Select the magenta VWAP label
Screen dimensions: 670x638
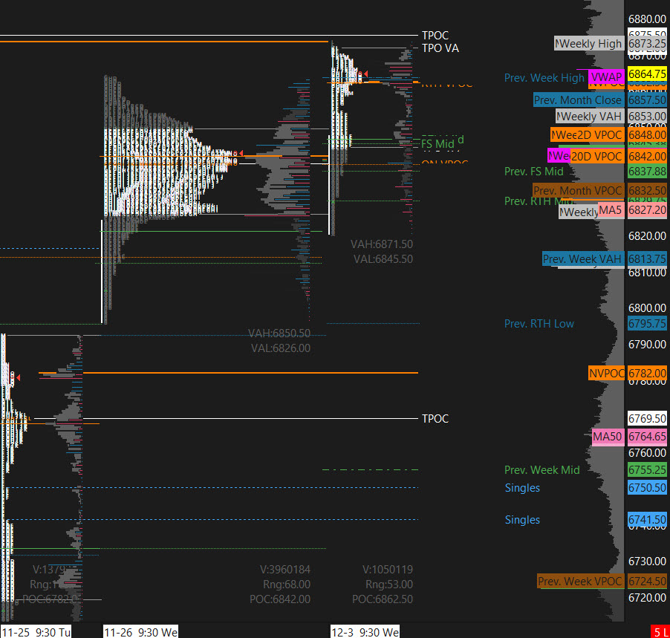coord(606,77)
